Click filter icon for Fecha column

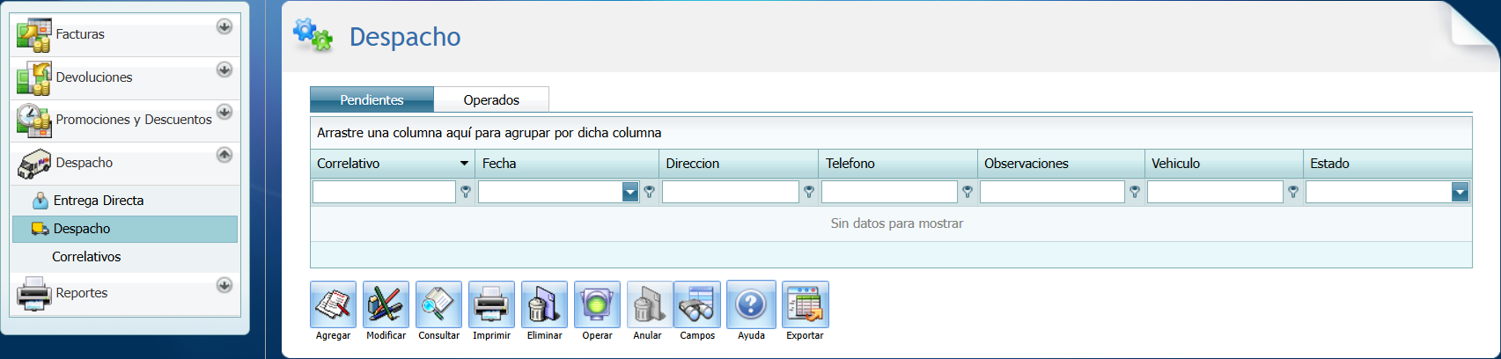[x=649, y=192]
